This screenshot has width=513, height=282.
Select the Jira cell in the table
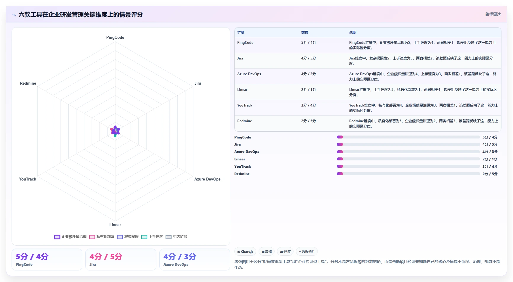240,58
